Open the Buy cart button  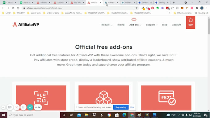click(191, 22)
